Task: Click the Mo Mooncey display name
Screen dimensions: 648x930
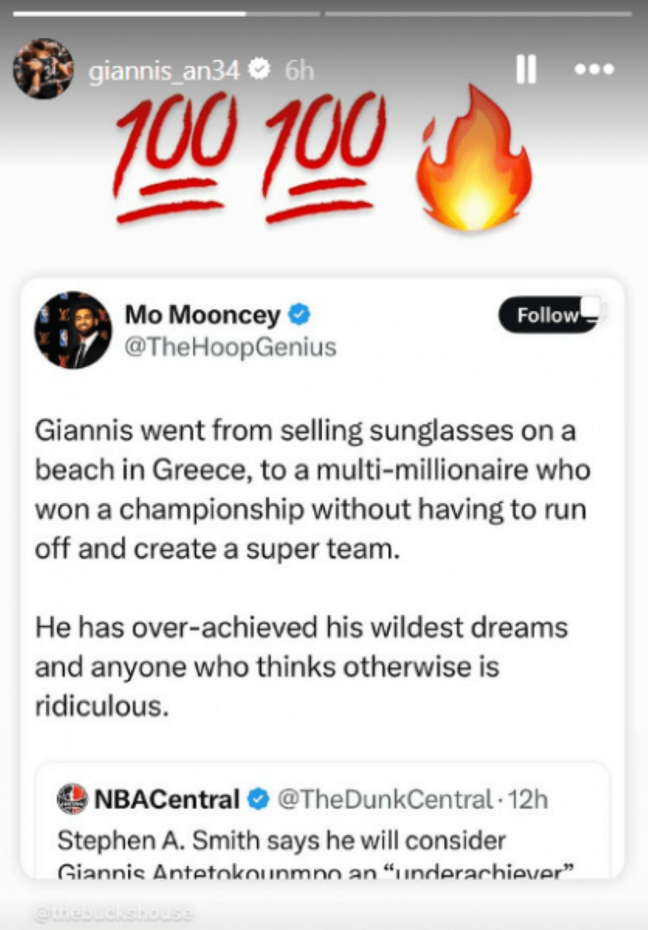Action: click(202, 314)
